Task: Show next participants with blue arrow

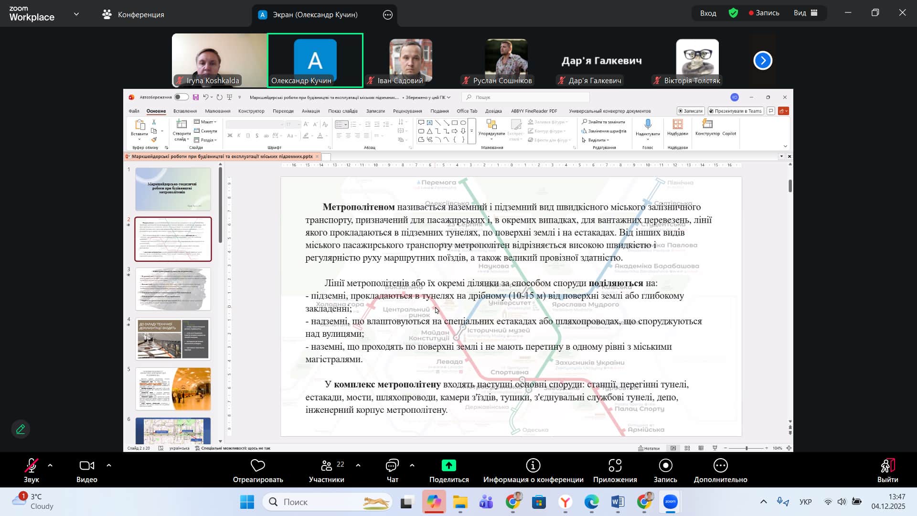Action: 763,61
